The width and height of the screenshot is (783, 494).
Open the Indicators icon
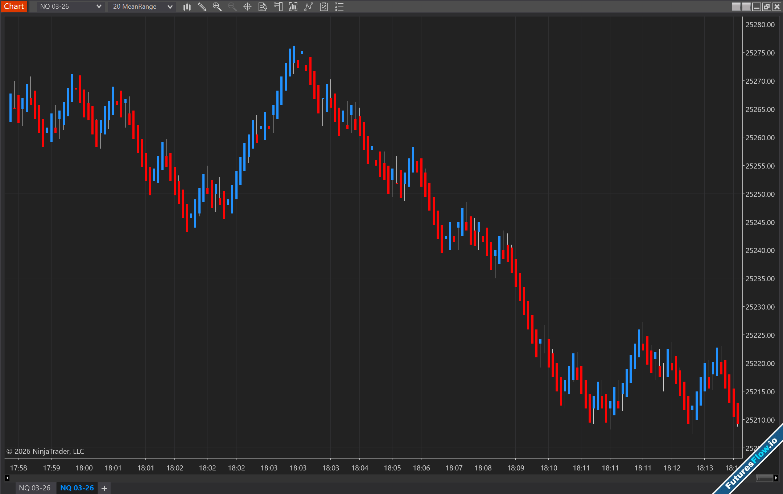308,7
